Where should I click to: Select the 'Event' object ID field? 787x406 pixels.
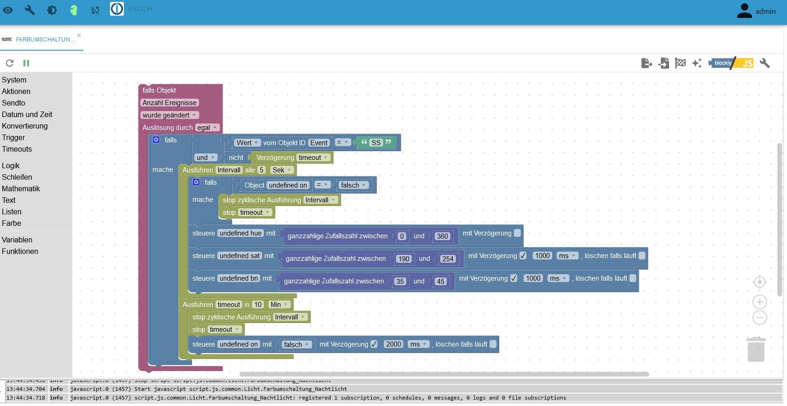pos(319,143)
